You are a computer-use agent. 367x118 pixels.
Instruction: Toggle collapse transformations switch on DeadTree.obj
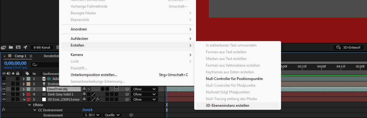point(89,89)
